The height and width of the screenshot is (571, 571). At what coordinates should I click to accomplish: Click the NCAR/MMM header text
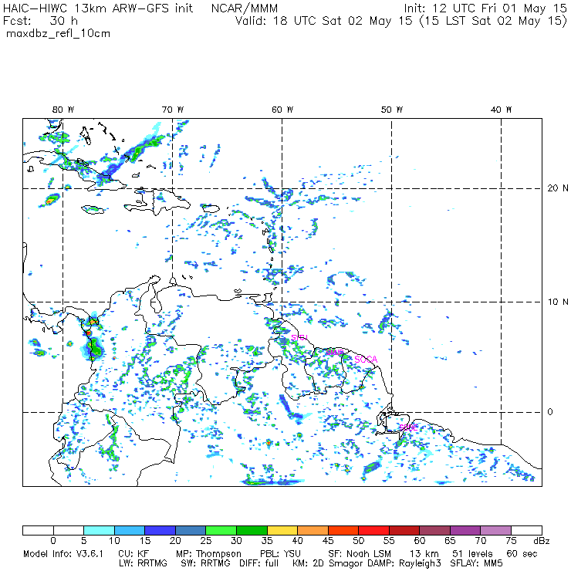pyautogui.click(x=245, y=8)
